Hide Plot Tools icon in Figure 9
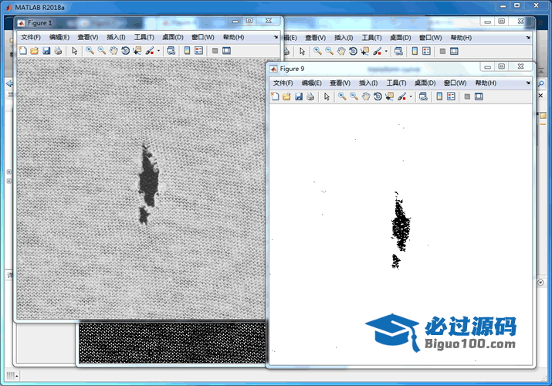The height and width of the screenshot is (386, 552). [467, 96]
